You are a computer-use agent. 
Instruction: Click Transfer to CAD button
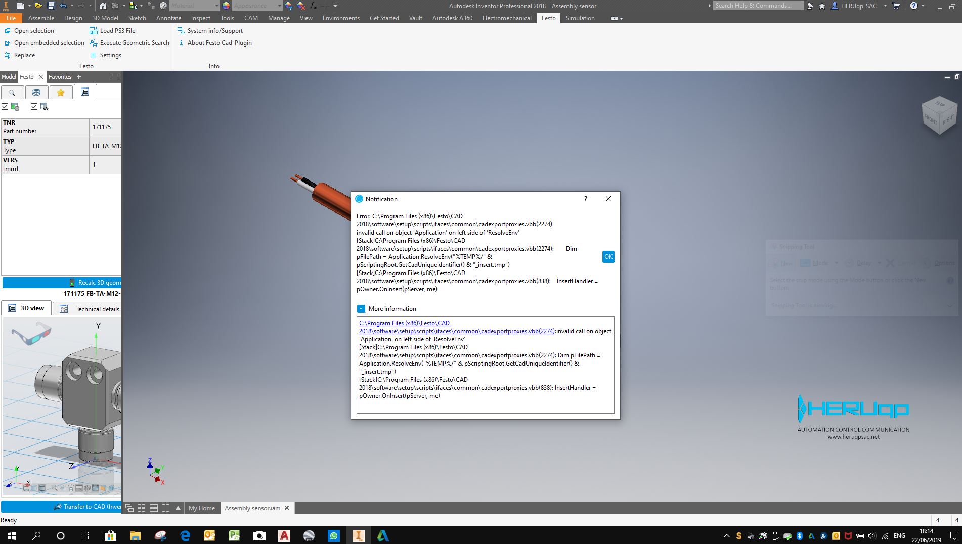[62, 506]
